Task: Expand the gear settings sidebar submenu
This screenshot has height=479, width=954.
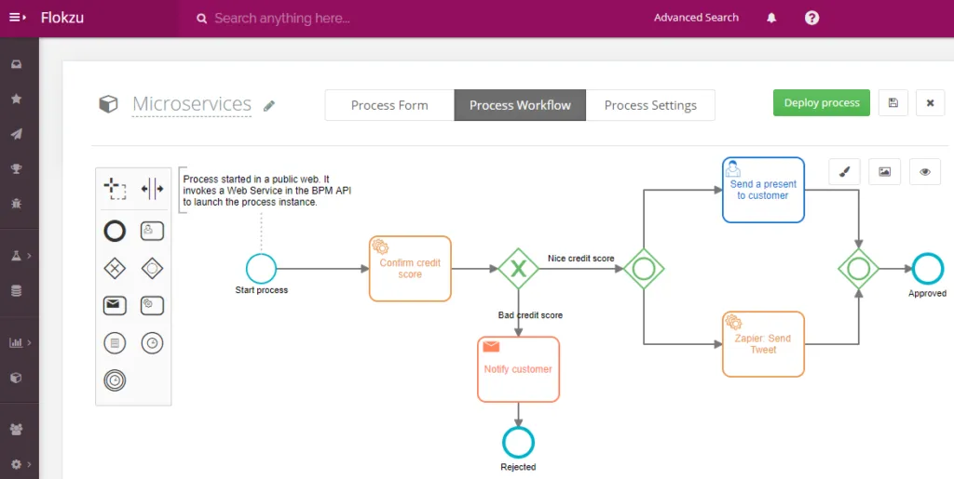Action: click(20, 464)
